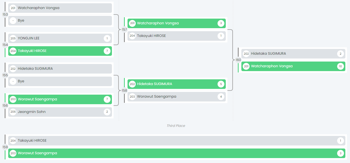This screenshot has height=163, width=350.
Task: Click Takayuki HIROSE's score 1 in match 157
Action: [x=221, y=36]
